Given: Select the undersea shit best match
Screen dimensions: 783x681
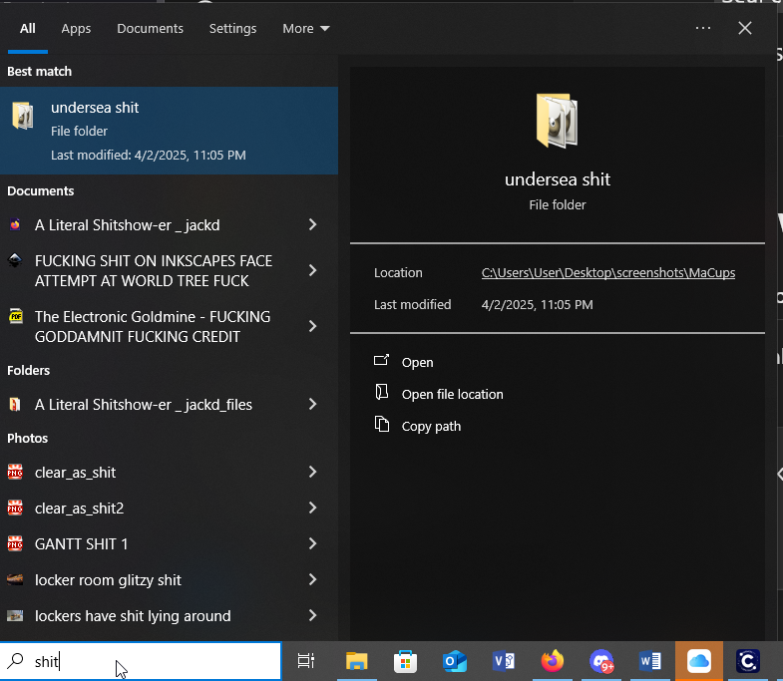Looking at the screenshot, I should click(x=169, y=131).
